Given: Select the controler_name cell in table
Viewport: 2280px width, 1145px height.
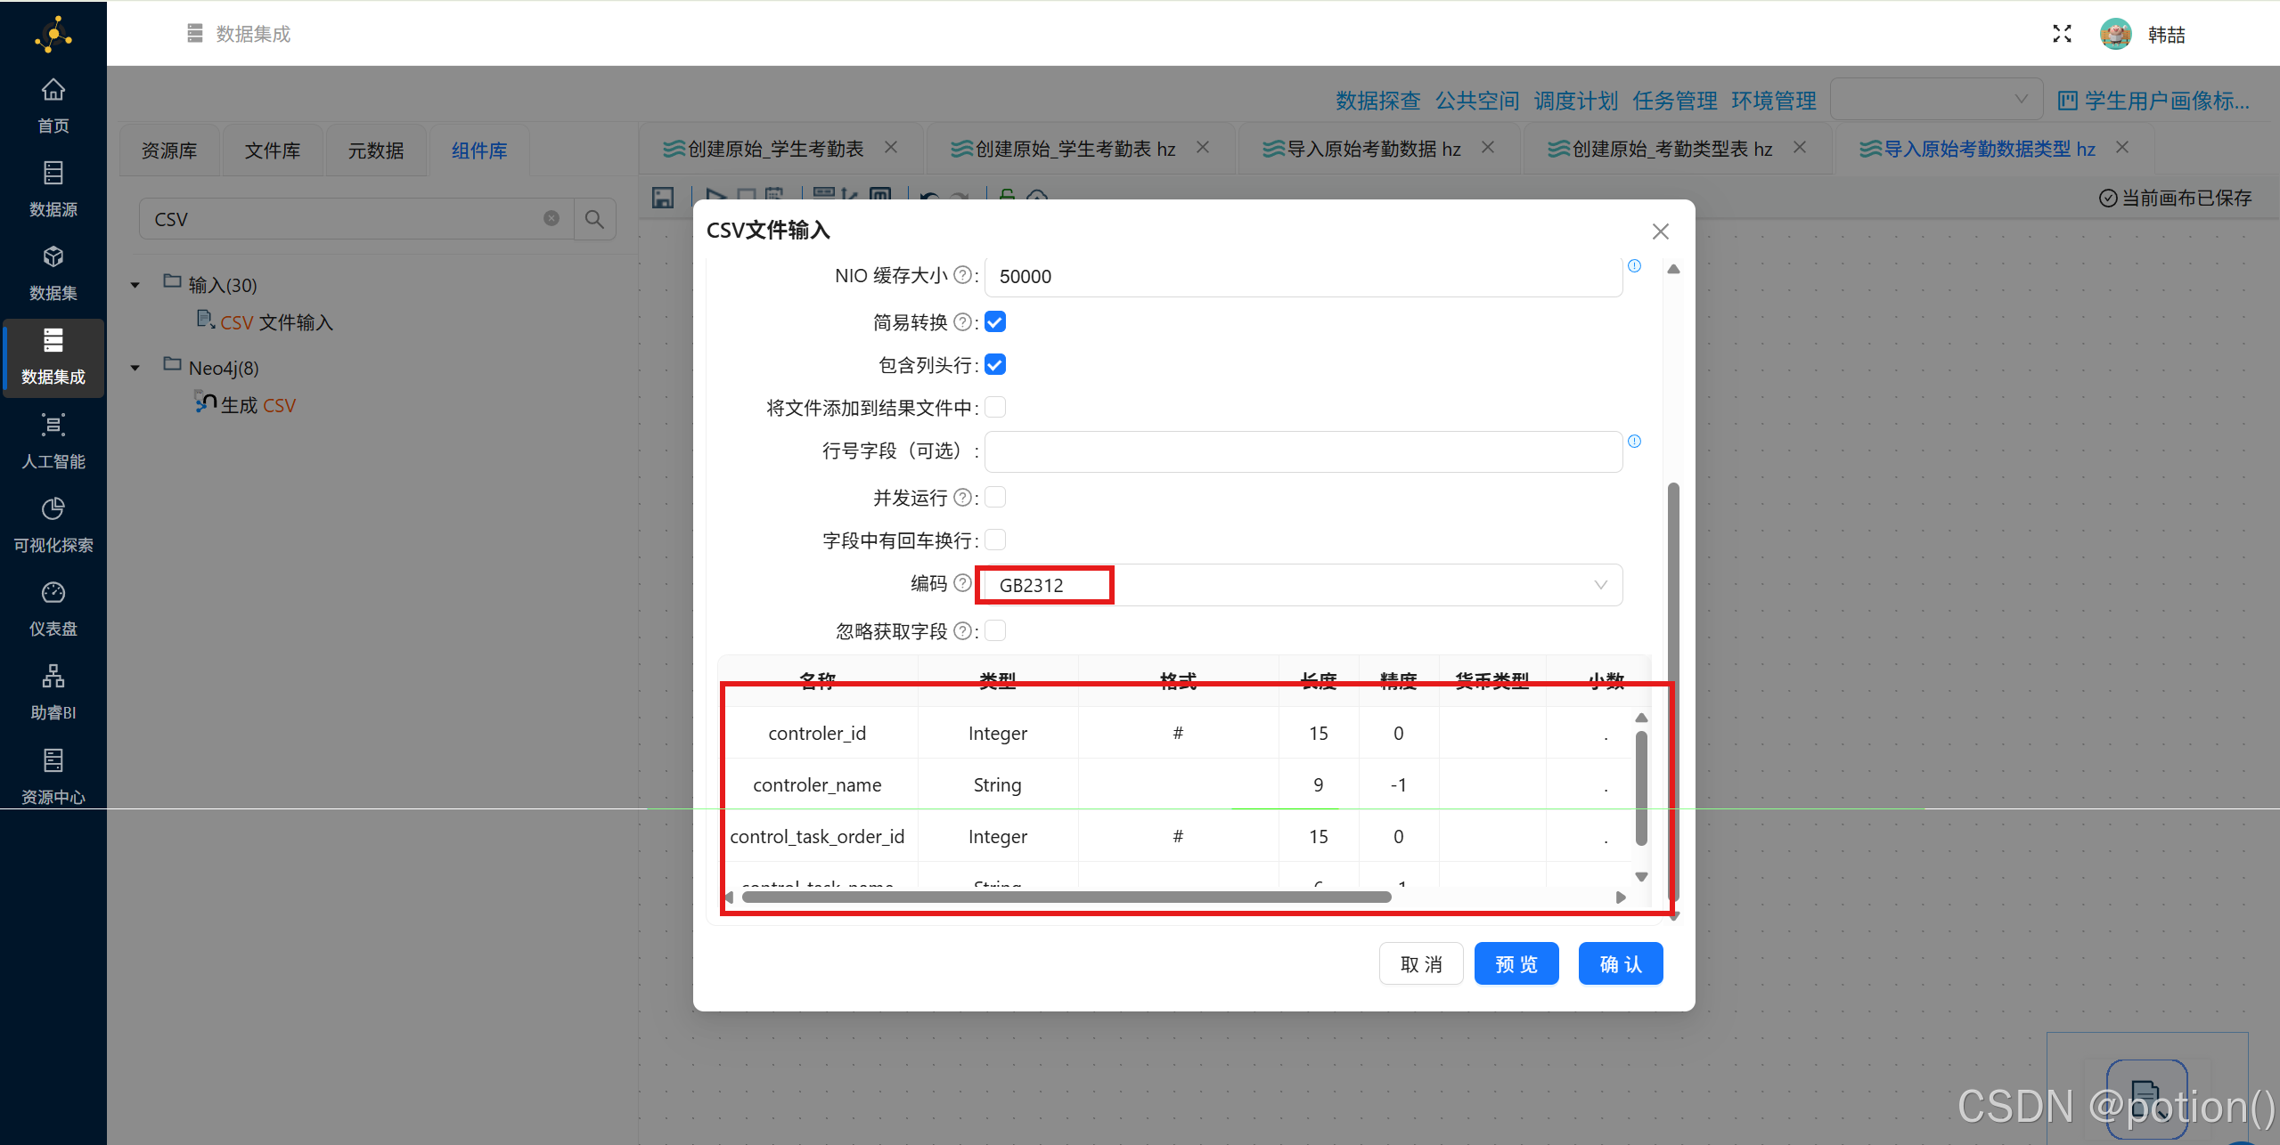Looking at the screenshot, I should pyautogui.click(x=817, y=784).
